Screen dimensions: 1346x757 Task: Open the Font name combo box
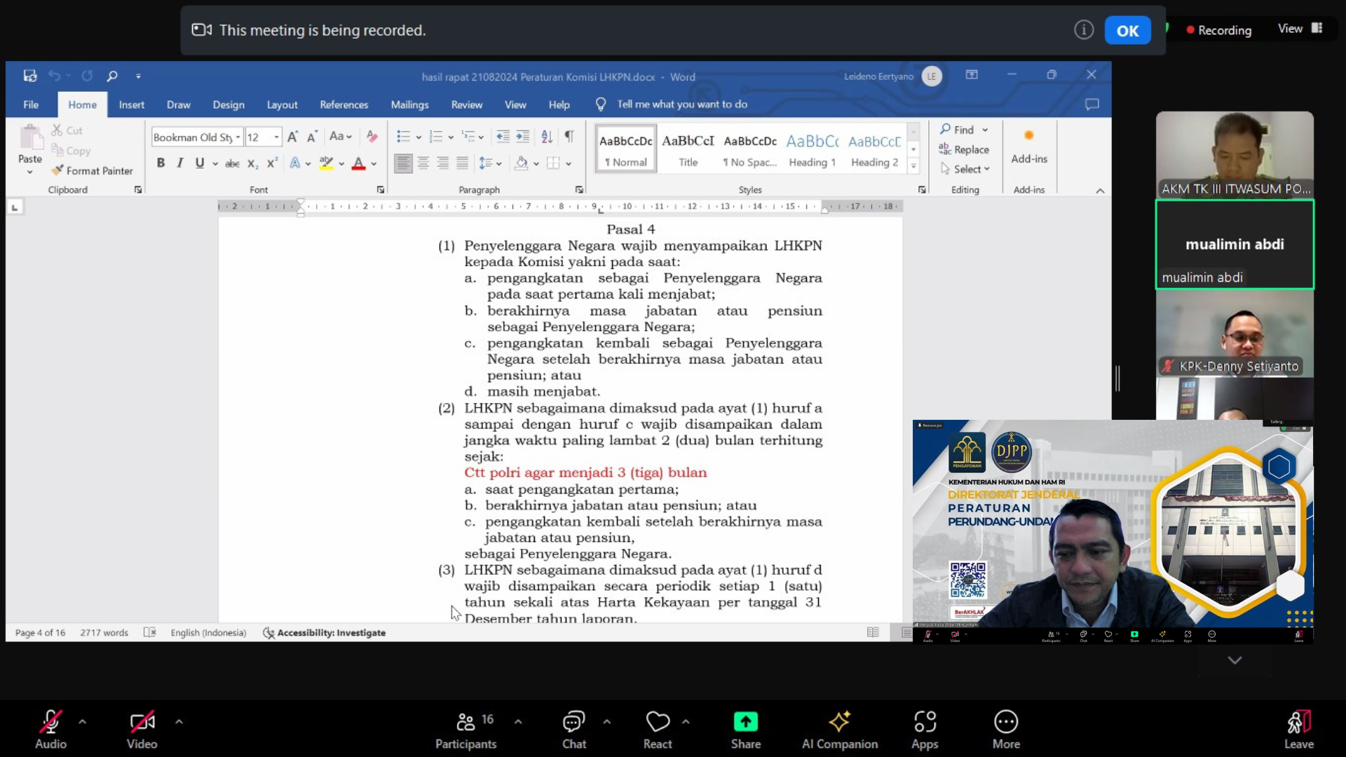click(x=197, y=137)
